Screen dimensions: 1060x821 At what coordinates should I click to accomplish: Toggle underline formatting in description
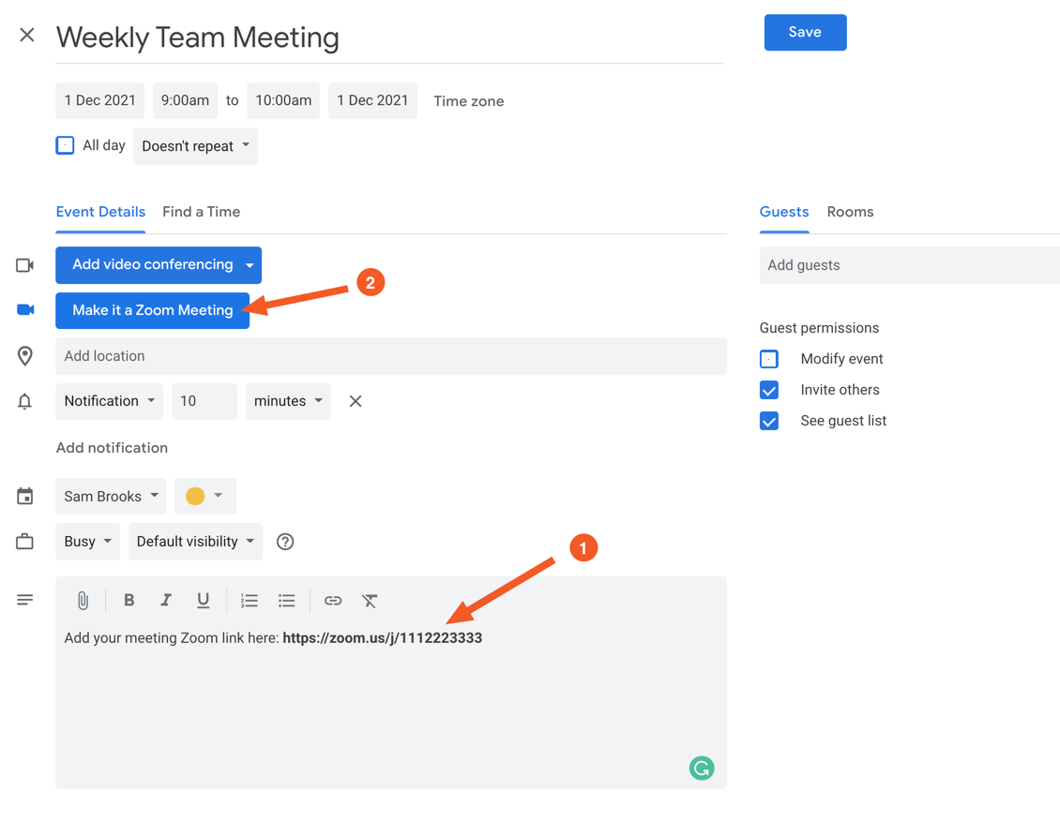point(203,600)
